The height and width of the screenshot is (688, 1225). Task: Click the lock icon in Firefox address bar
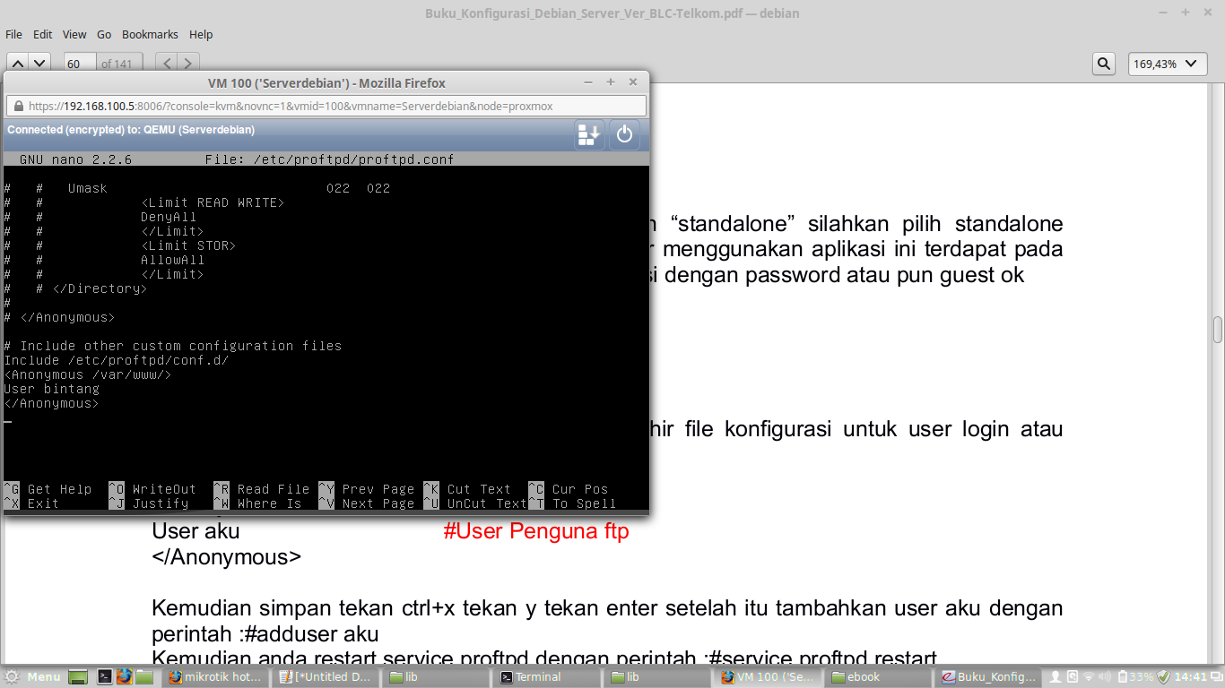(18, 106)
